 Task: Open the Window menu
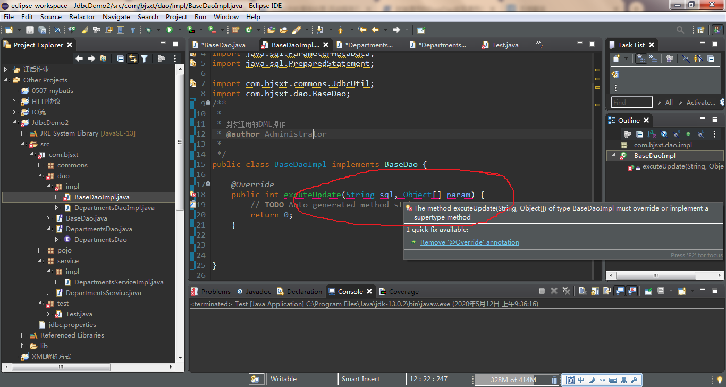[x=226, y=16]
